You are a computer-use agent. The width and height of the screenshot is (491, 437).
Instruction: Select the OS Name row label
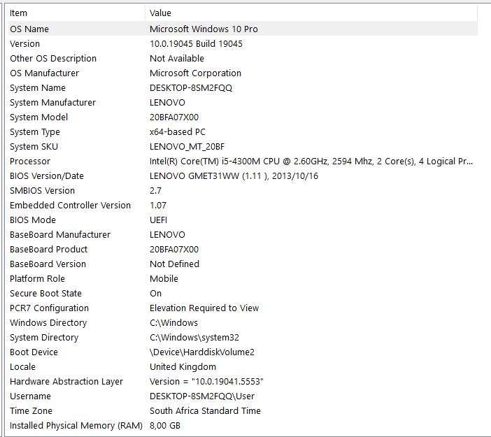[x=29, y=29]
